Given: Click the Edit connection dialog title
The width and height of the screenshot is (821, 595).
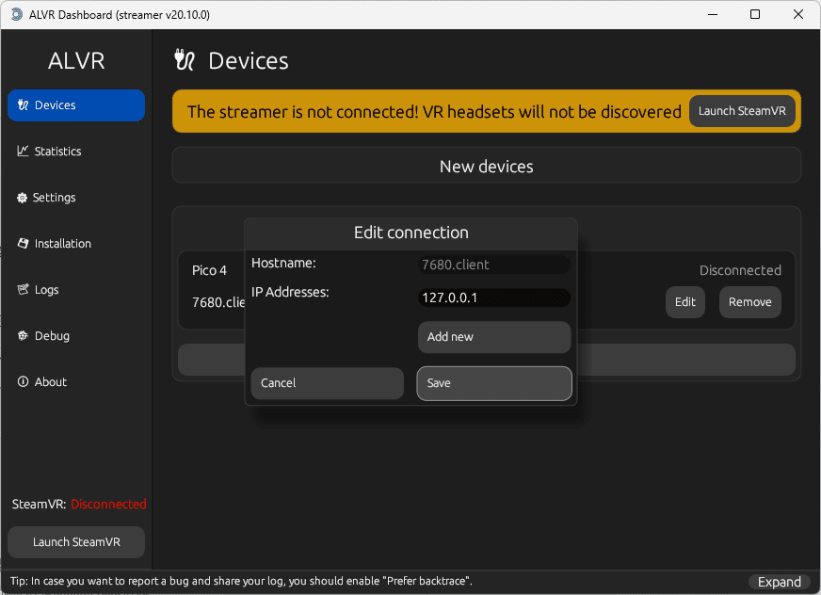Looking at the screenshot, I should pyautogui.click(x=411, y=233).
